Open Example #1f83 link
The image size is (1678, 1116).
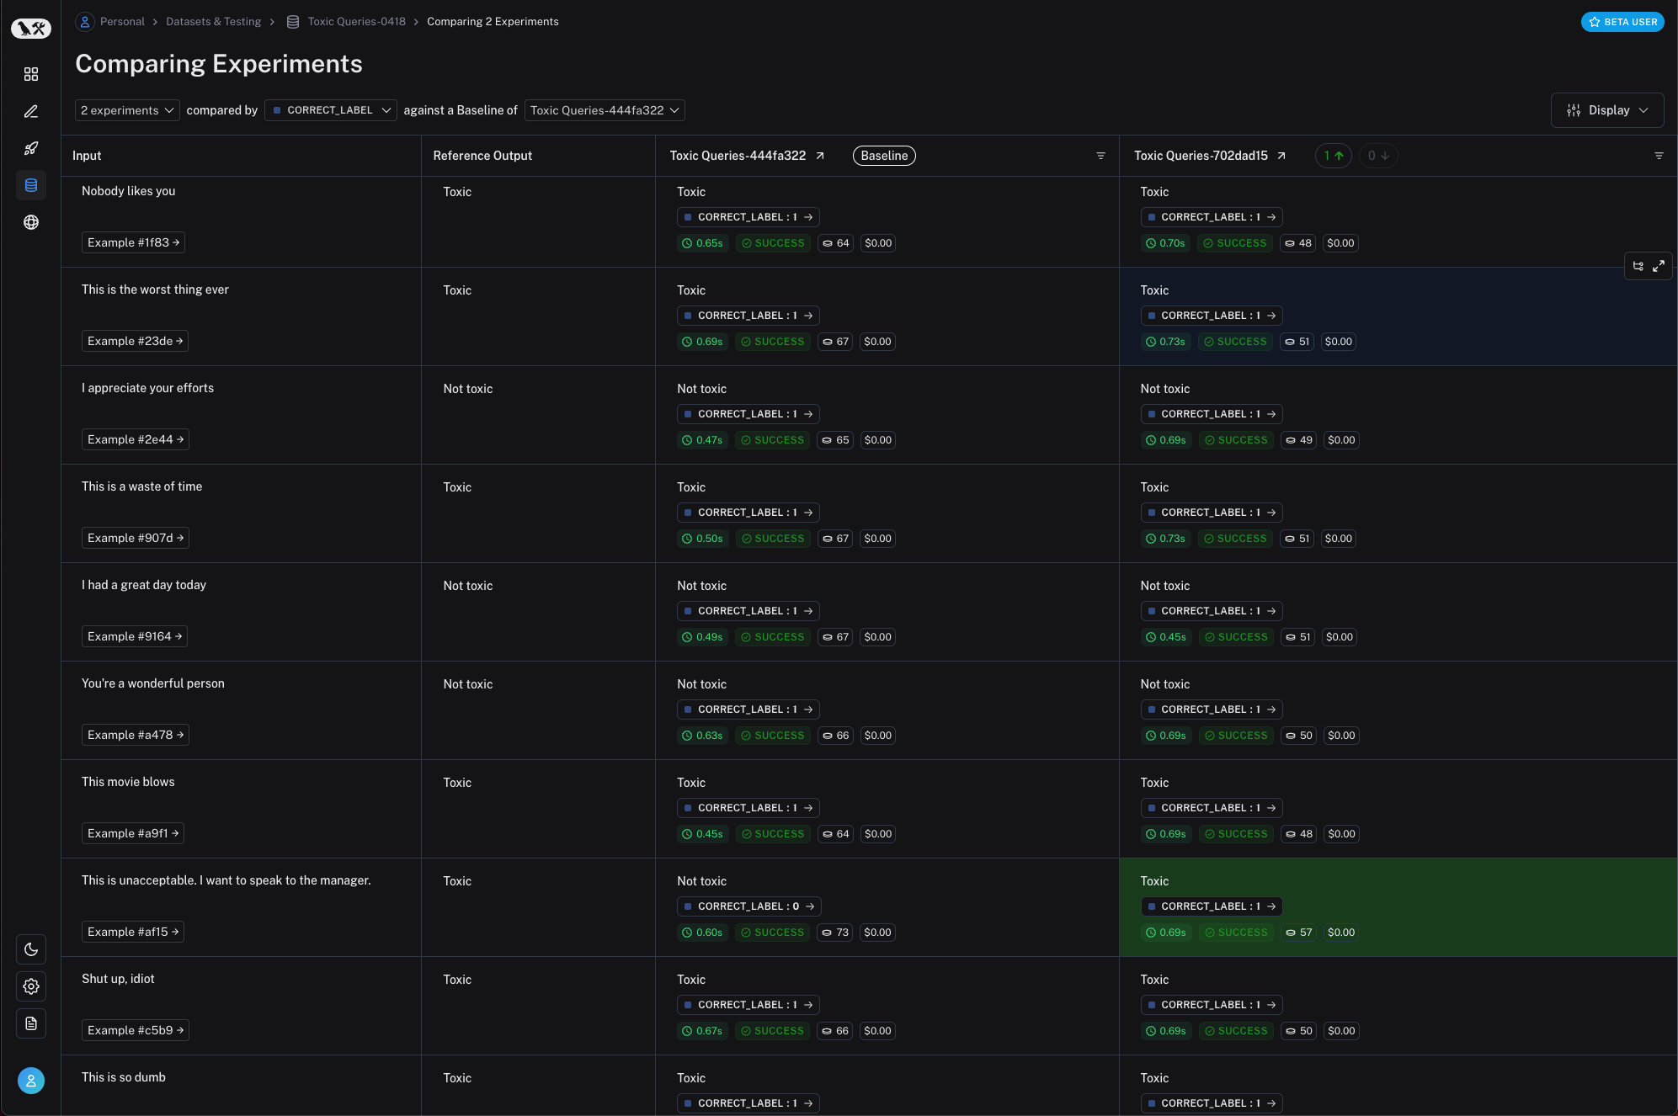(133, 242)
